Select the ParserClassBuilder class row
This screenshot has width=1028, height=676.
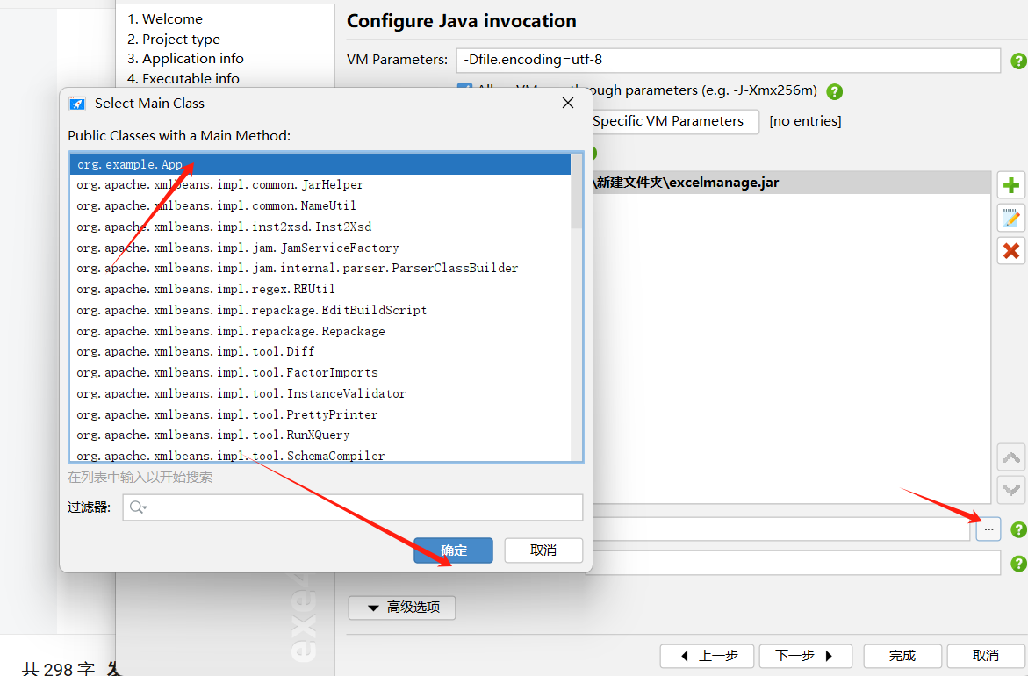point(320,268)
